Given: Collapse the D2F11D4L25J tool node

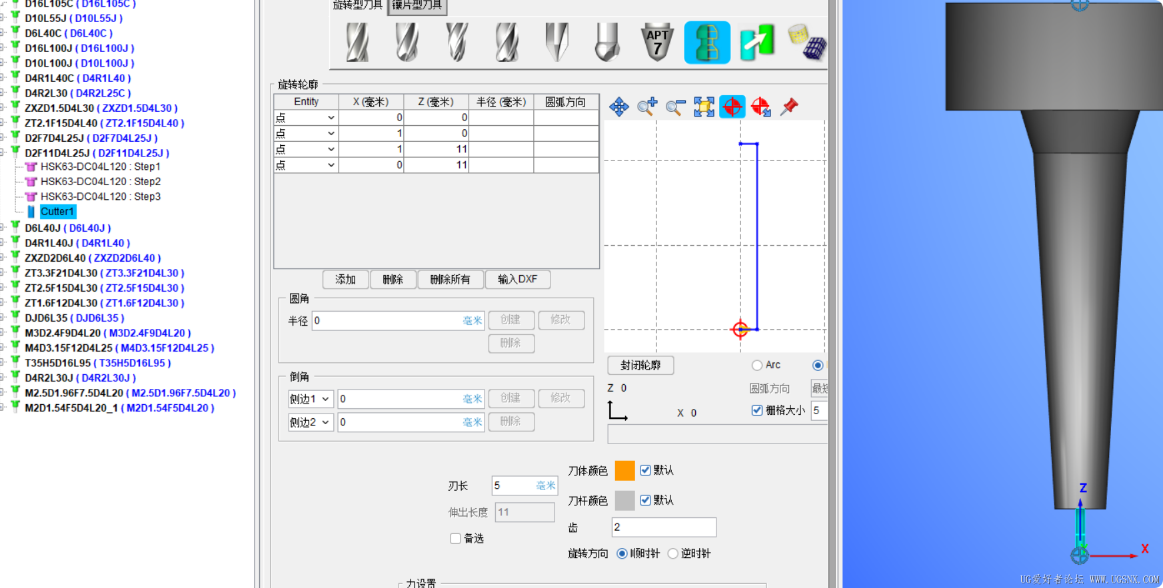Looking at the screenshot, I should (x=3, y=152).
